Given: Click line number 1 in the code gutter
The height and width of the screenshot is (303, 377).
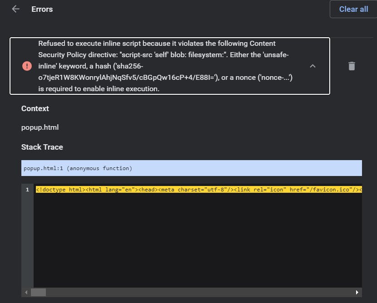Looking at the screenshot, I should 27,190.
